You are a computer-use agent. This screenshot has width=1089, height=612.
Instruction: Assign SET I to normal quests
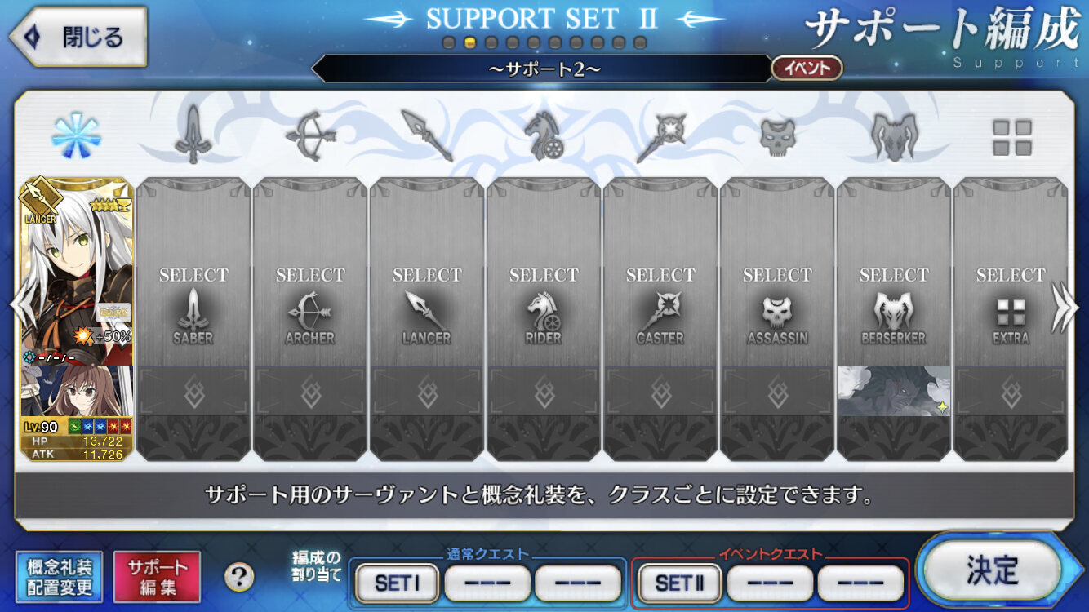[x=397, y=583]
